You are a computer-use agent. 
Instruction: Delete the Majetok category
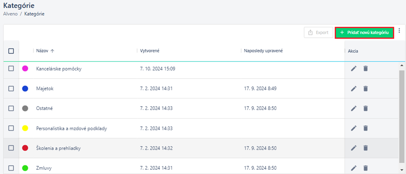point(365,89)
